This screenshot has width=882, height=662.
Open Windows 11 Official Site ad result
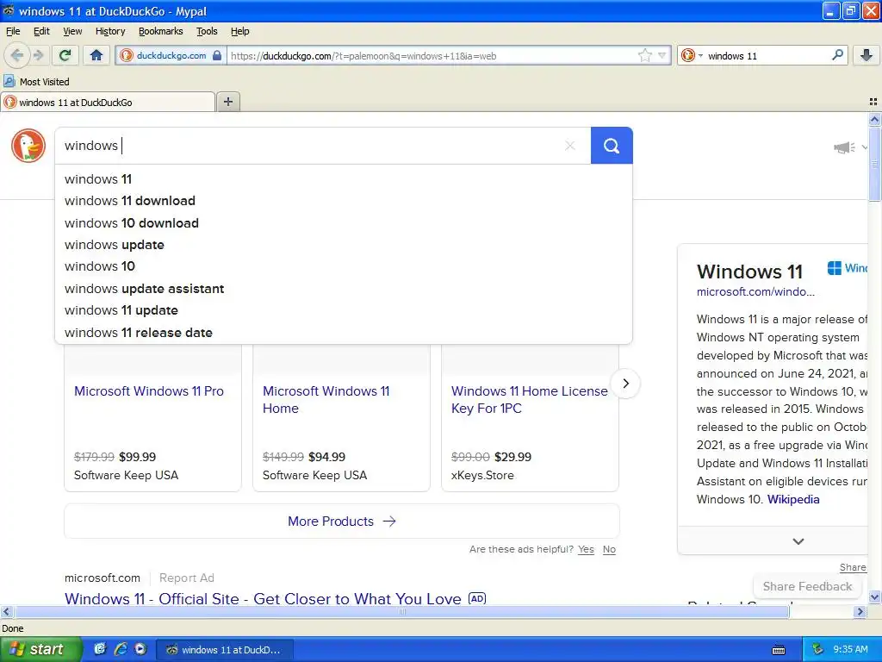(x=263, y=599)
